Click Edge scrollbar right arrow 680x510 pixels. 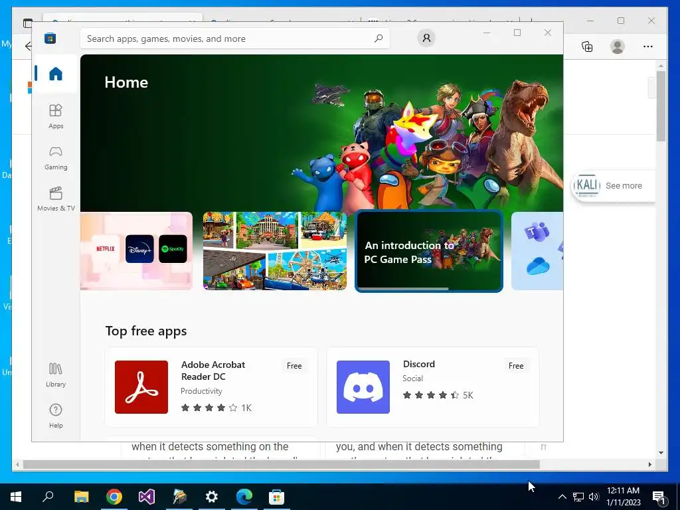coord(649,464)
